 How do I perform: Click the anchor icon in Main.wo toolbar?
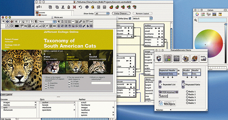84,22
